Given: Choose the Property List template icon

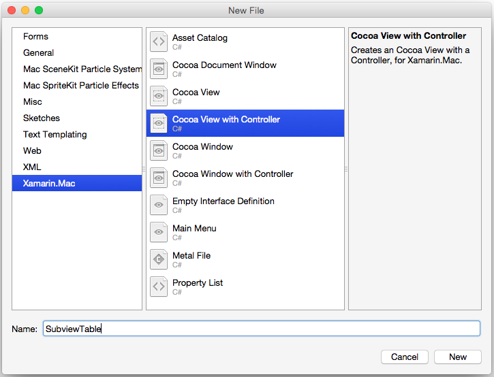Looking at the screenshot, I should 159,286.
